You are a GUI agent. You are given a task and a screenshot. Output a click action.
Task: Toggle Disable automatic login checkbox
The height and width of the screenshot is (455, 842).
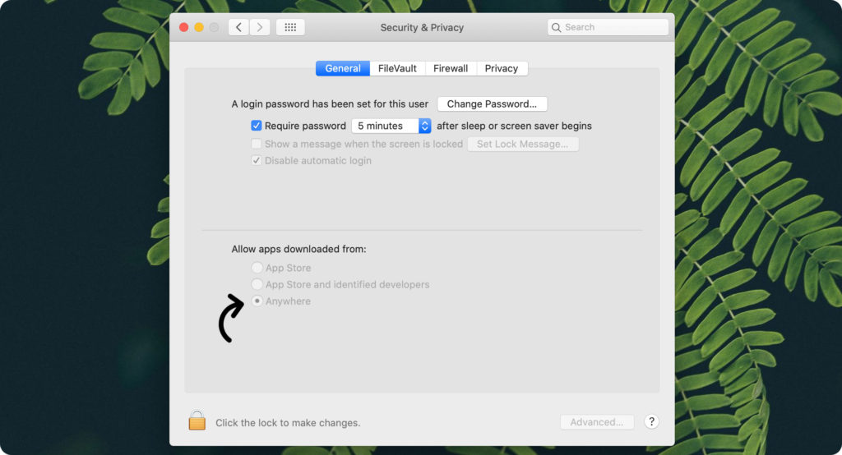point(257,160)
